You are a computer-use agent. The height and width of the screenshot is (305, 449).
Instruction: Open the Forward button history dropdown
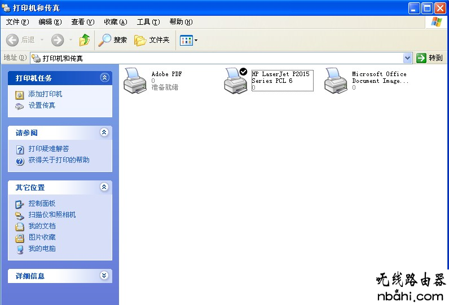[x=71, y=40]
